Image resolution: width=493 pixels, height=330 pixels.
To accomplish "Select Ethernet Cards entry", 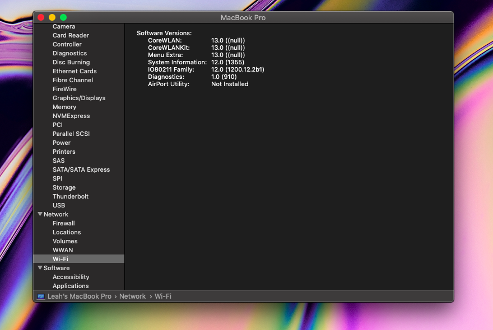I will (75, 71).
